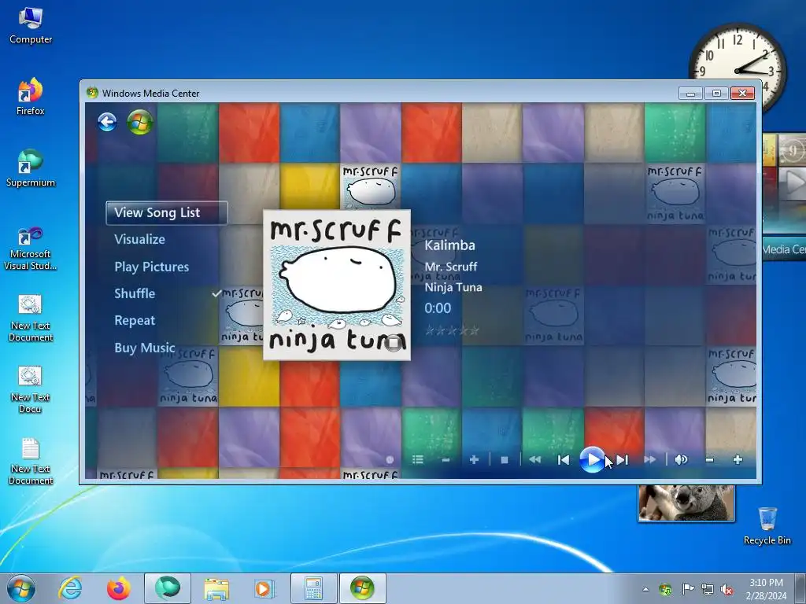806x604 pixels.
Task: Click the koala slideshow gadget picture
Action: [x=686, y=503]
